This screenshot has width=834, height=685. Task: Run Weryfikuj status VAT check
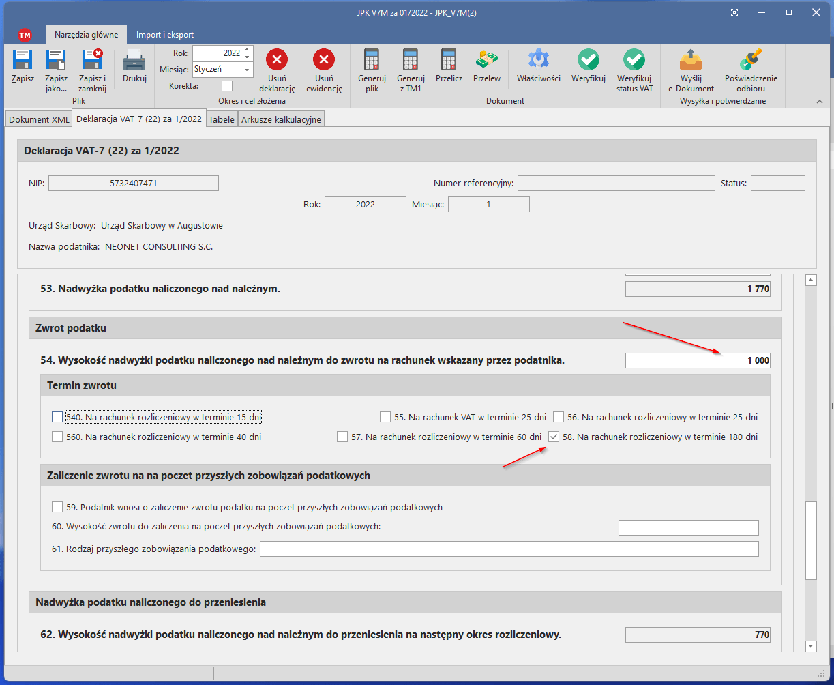click(x=634, y=60)
